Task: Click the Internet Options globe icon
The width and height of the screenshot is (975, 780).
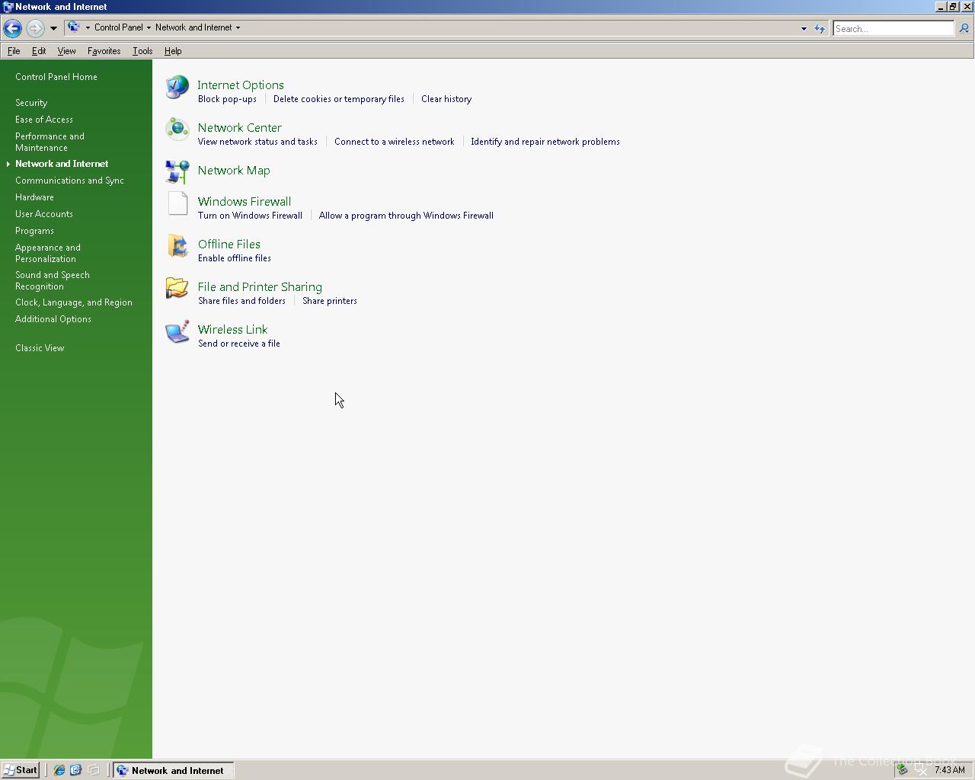Action: pos(177,87)
